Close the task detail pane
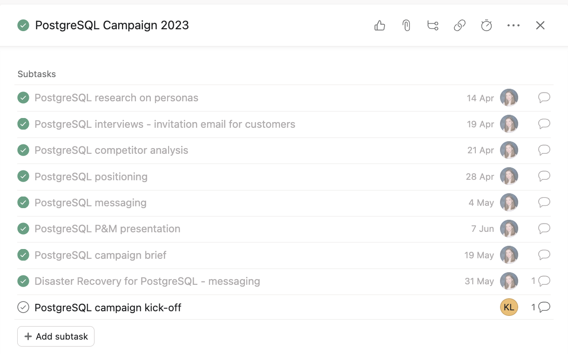 point(540,26)
